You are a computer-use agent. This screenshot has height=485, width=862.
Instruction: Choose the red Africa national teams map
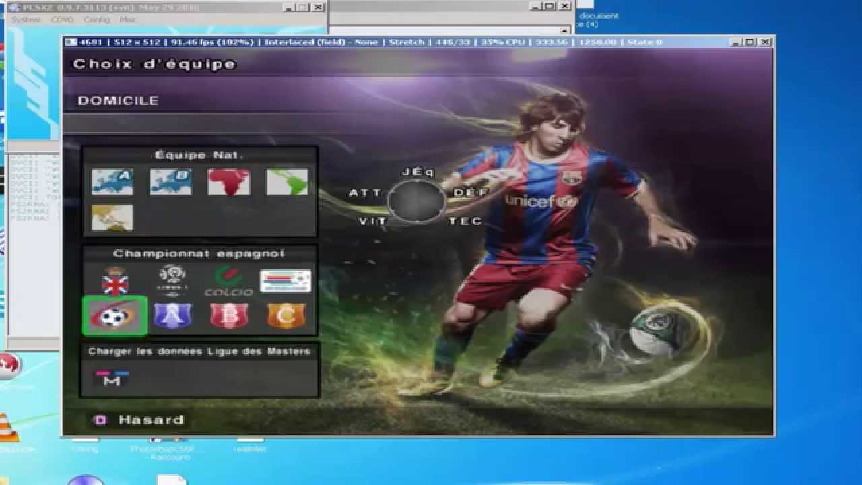[x=229, y=182]
